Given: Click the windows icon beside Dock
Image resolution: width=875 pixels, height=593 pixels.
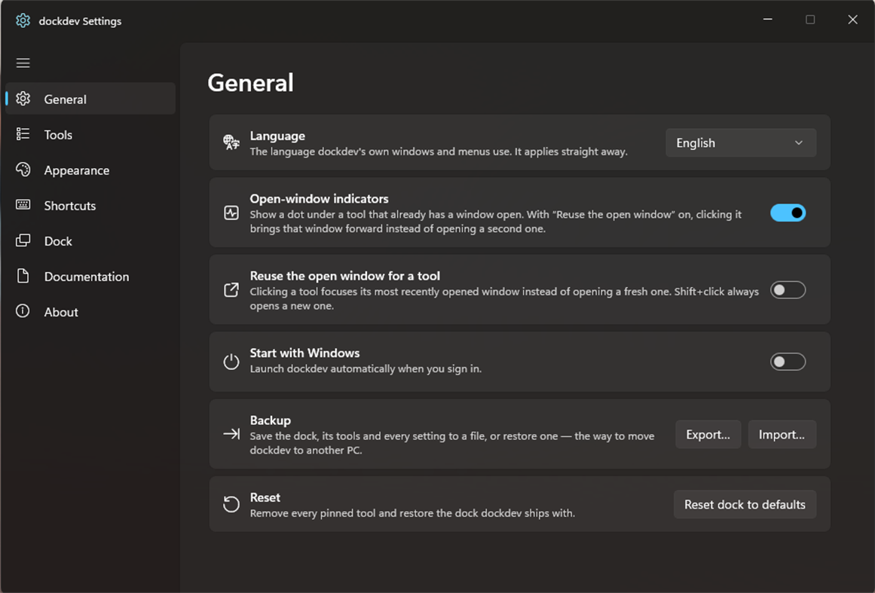Looking at the screenshot, I should (x=23, y=240).
